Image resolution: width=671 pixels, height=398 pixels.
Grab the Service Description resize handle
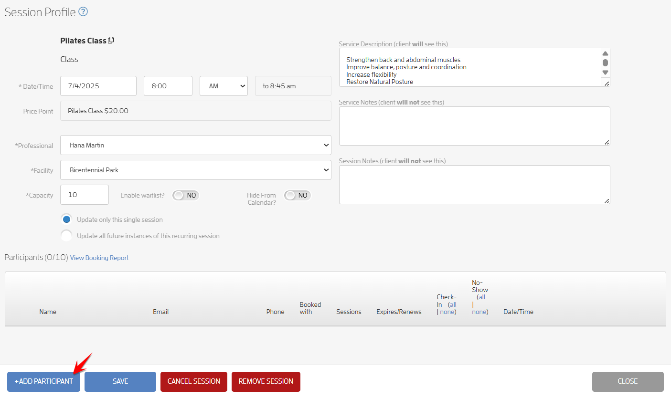[607, 84]
